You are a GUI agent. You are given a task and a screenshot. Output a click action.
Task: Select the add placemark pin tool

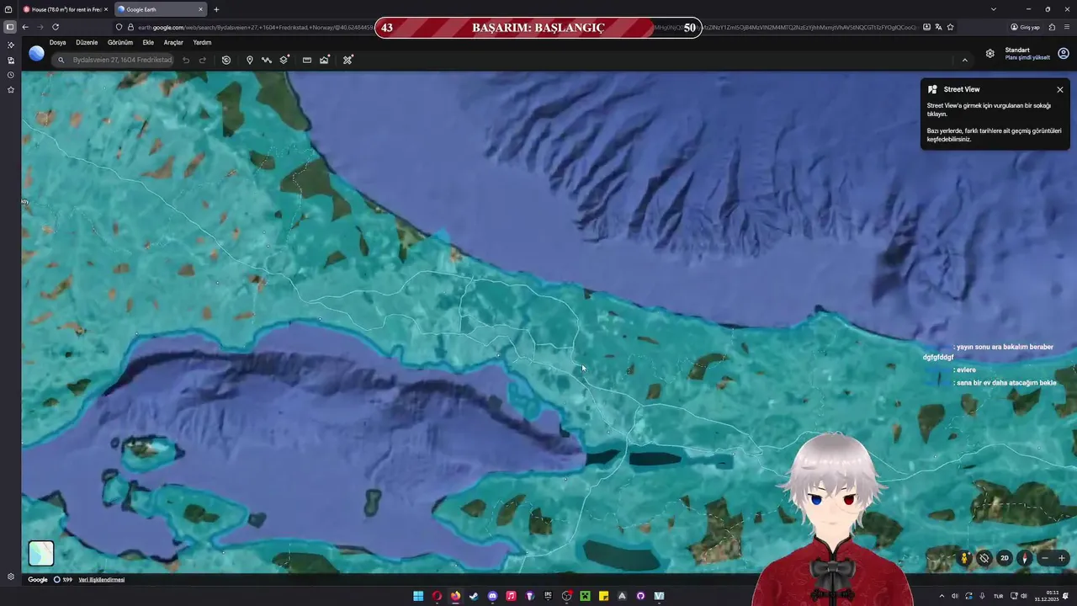[x=250, y=60]
